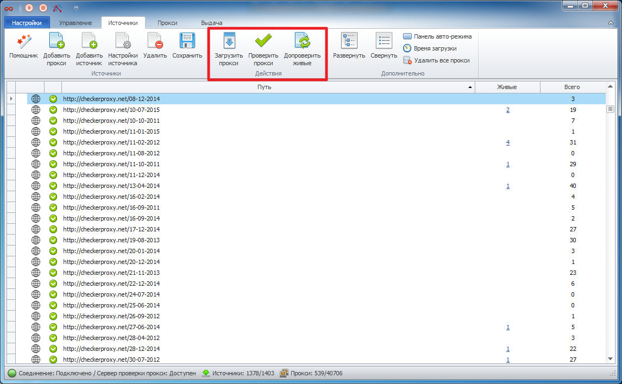Viewport: 622px width, 384px height.
Task: Open the Помощник wizard tool
Action: pos(23,46)
